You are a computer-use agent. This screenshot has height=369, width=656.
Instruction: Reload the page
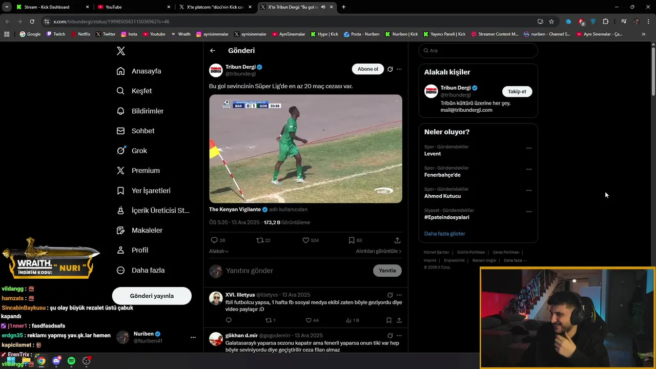[32, 22]
